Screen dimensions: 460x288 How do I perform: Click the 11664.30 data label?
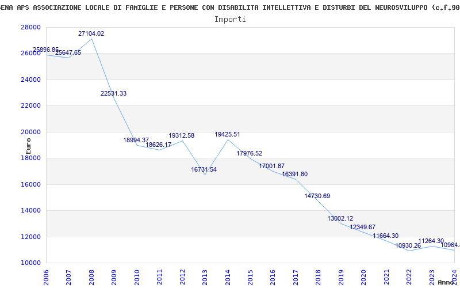tap(386, 236)
